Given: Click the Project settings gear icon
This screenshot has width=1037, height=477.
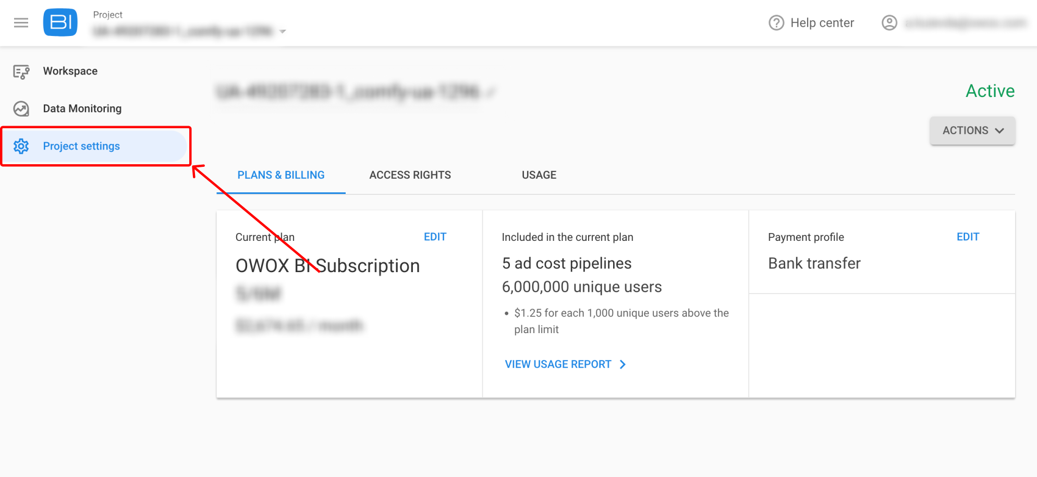Looking at the screenshot, I should tap(21, 146).
